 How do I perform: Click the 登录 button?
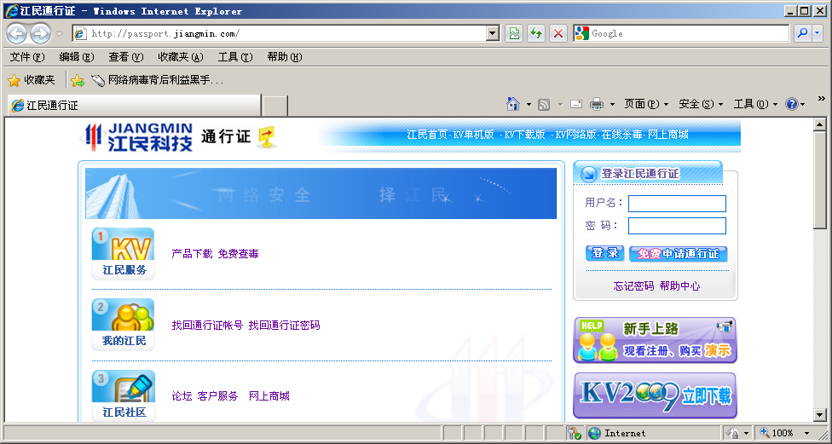(605, 254)
